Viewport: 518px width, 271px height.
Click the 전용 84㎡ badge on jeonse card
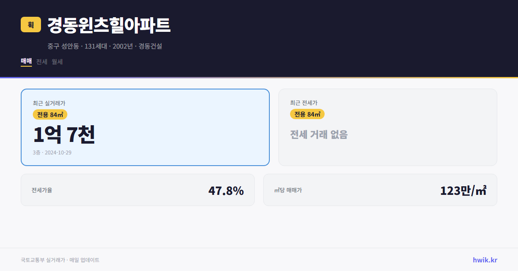(x=307, y=114)
